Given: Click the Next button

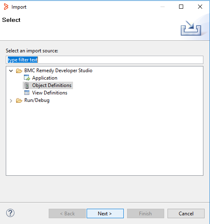Looking at the screenshot, I should click(x=105, y=213).
